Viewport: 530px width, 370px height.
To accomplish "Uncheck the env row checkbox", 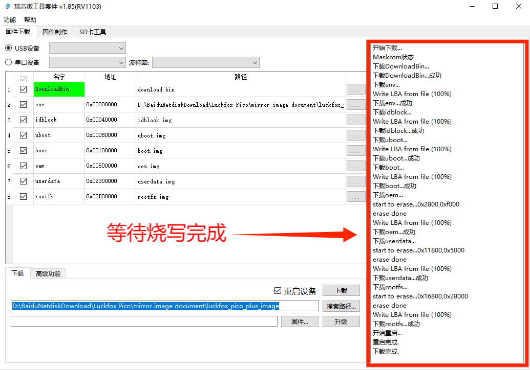I will point(24,105).
